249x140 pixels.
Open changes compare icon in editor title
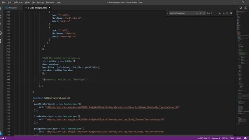pos(240,8)
